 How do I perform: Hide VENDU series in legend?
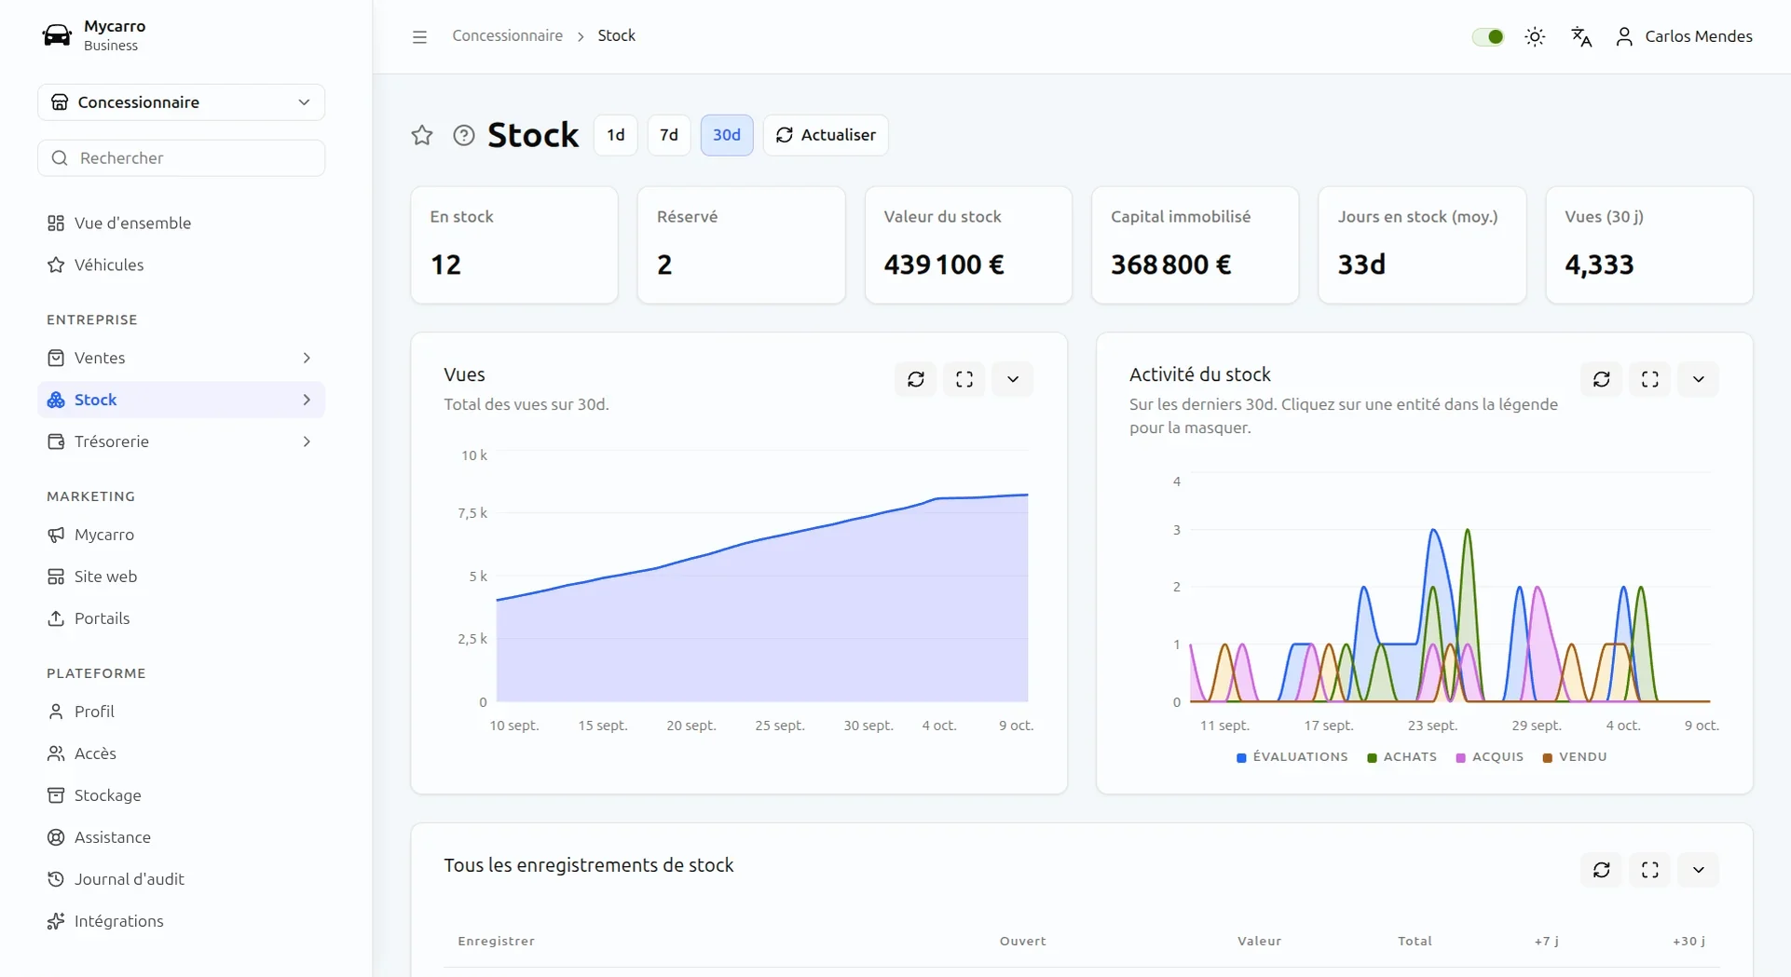tap(1575, 757)
